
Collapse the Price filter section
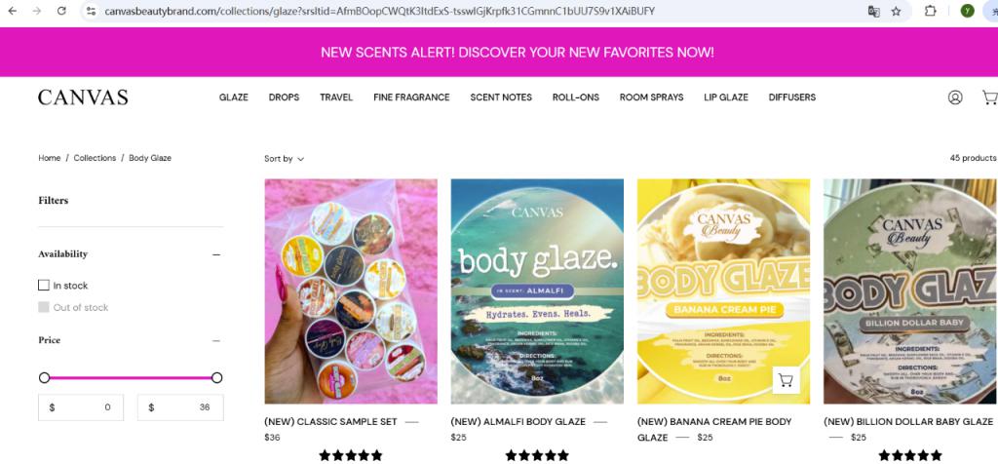[216, 340]
